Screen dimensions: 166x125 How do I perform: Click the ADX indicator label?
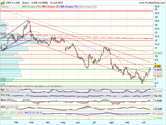point(3,106)
